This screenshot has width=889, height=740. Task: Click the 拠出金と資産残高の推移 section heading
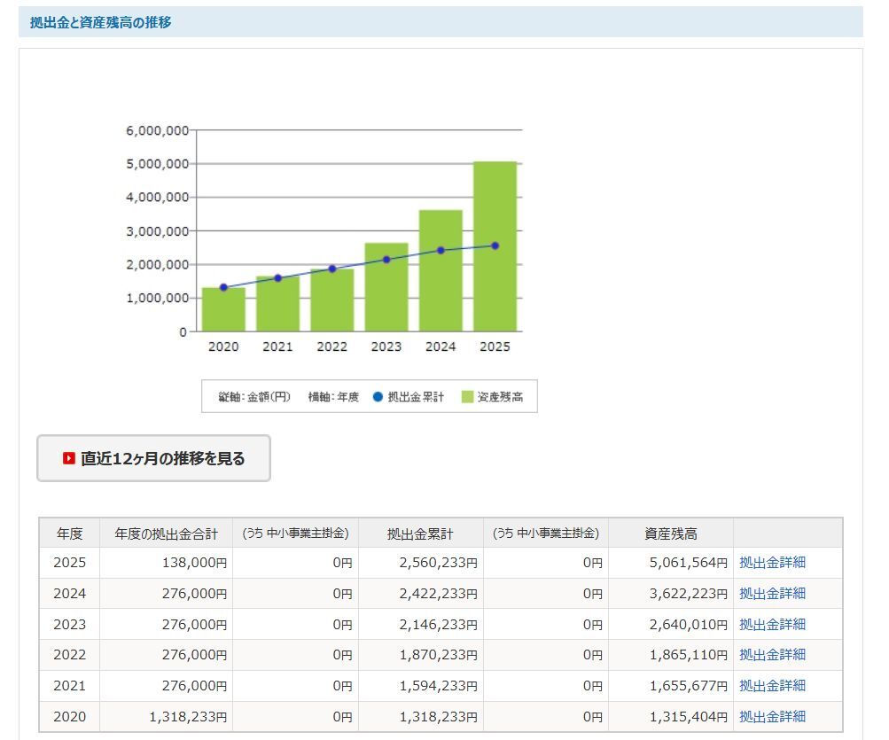(x=101, y=22)
